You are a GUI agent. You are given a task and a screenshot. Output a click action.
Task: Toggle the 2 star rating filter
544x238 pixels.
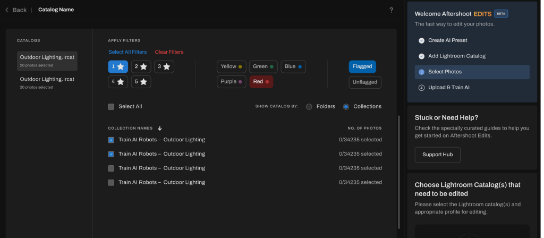pos(141,66)
